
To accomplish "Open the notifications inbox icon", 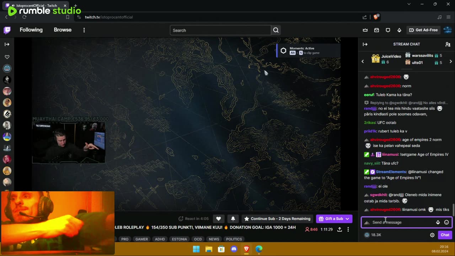I will (x=376, y=30).
